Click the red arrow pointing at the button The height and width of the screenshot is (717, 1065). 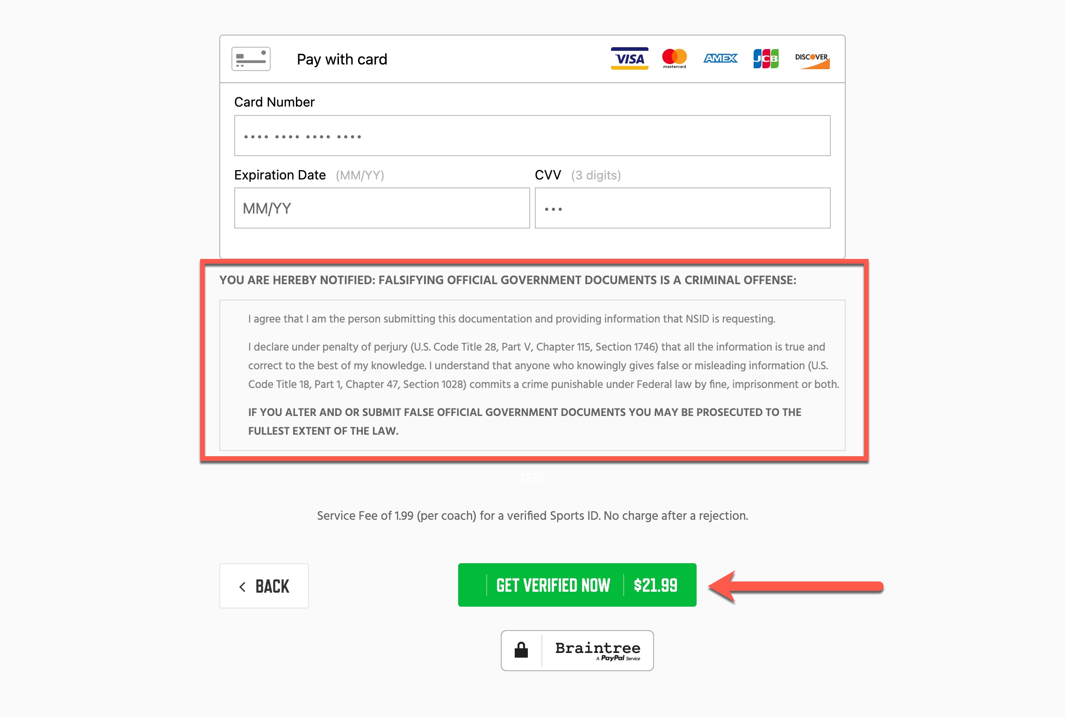tap(795, 585)
